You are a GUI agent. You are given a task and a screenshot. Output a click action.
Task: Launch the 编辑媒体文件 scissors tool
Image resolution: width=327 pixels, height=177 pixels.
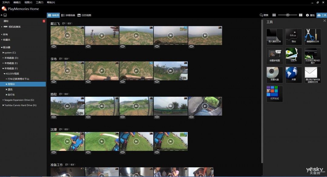[x=313, y=37]
